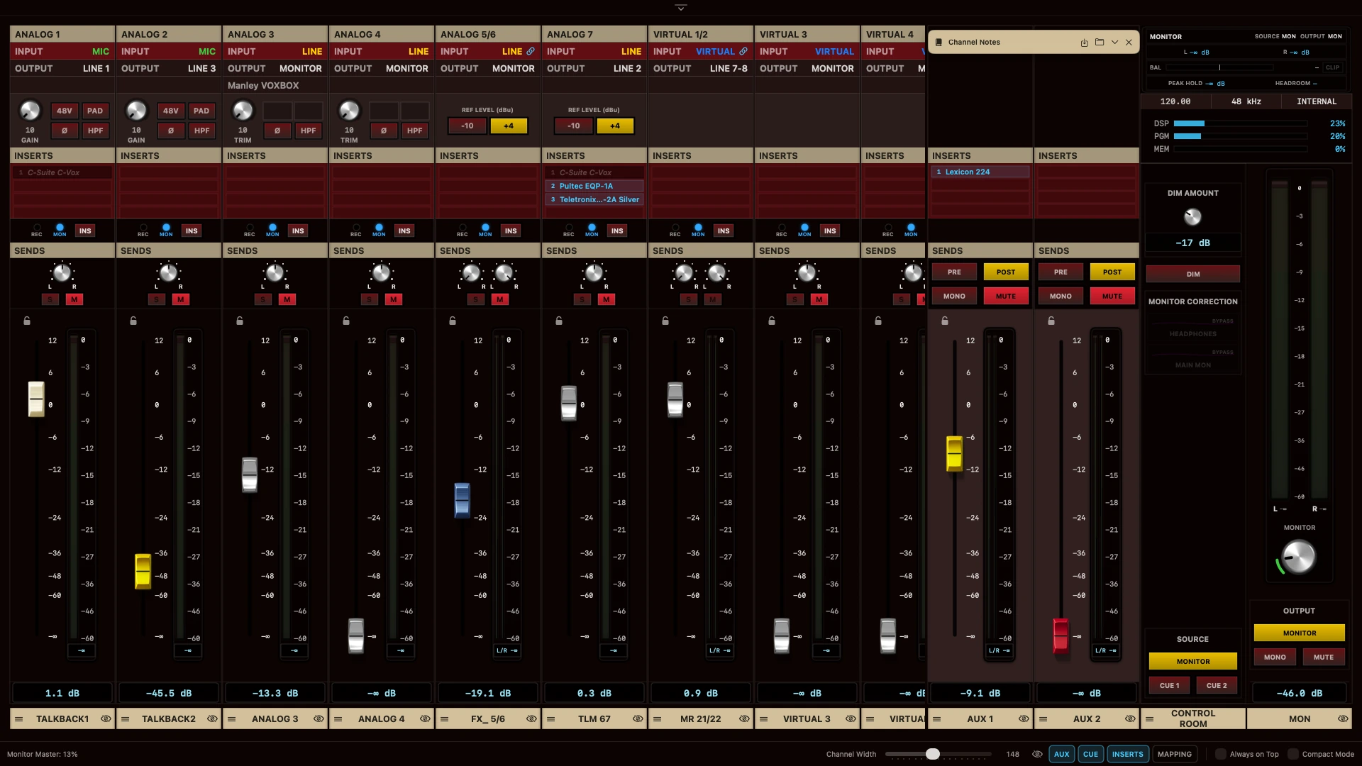Click the DIM button in monitor section

[1193, 274]
